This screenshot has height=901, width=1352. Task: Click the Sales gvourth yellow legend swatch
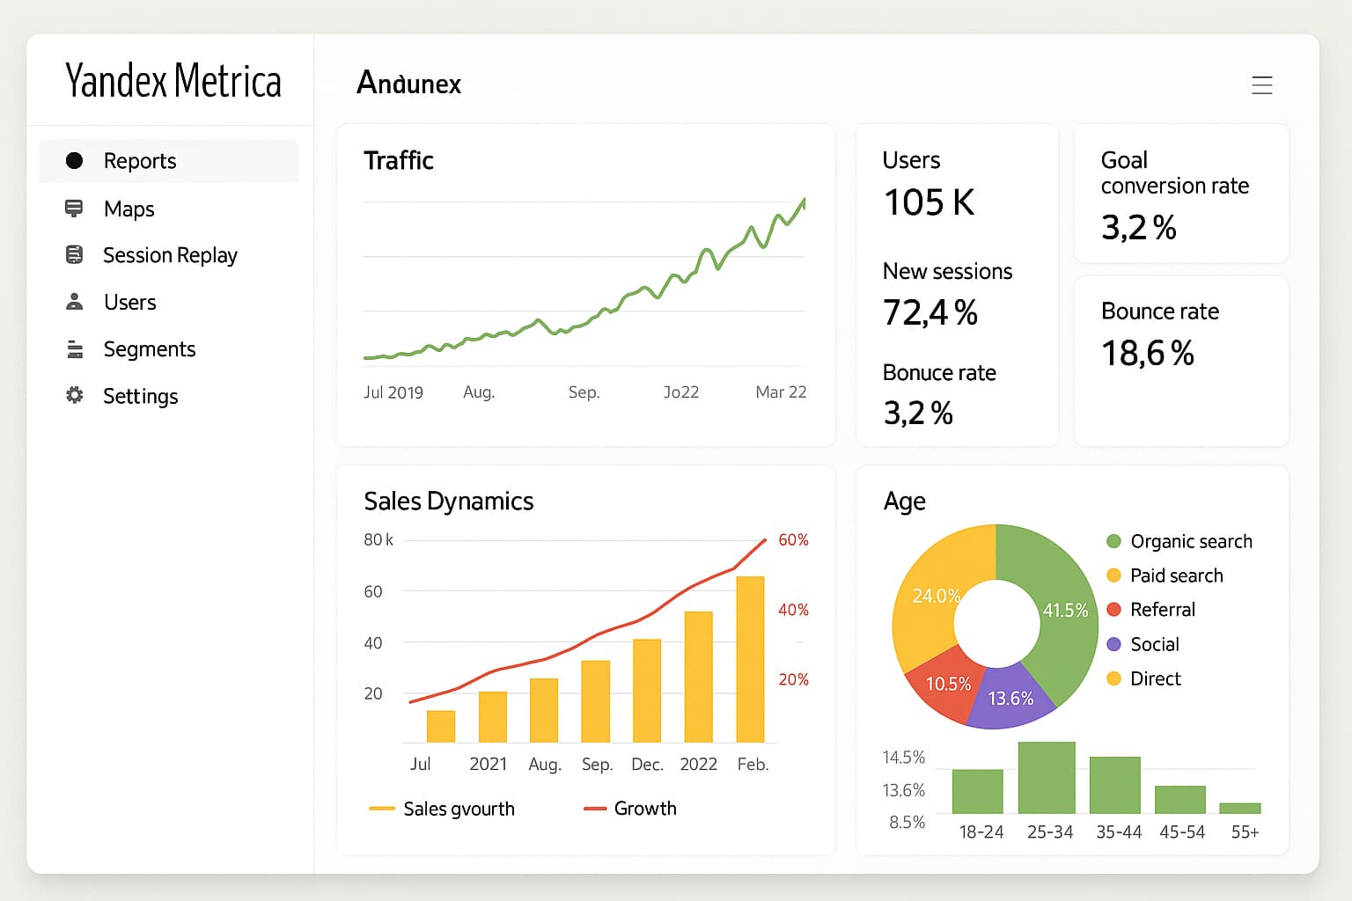point(381,809)
